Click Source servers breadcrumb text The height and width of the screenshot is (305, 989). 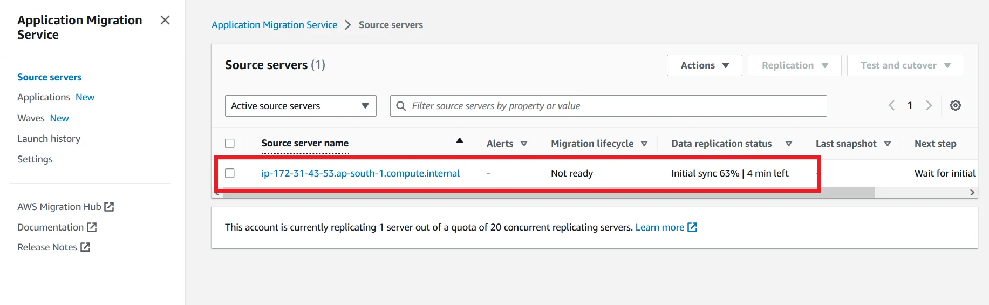(x=391, y=25)
